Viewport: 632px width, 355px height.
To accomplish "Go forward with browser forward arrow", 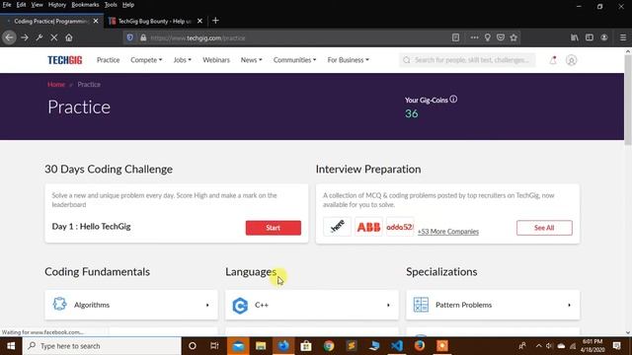I will coord(25,37).
